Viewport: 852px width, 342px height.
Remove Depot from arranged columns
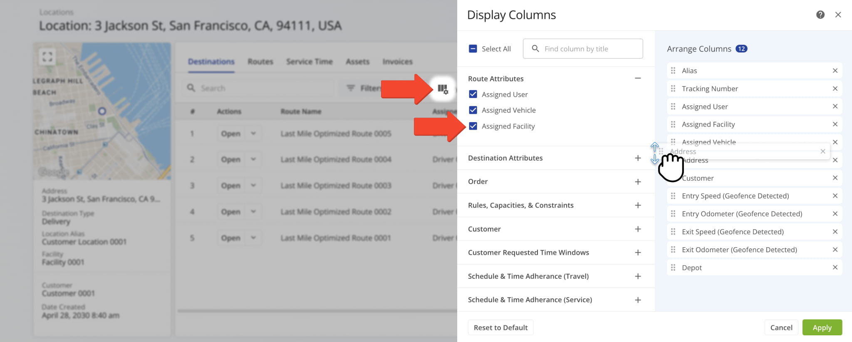pyautogui.click(x=835, y=268)
